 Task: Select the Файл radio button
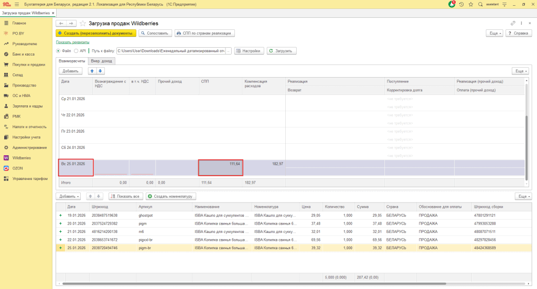tap(58, 51)
